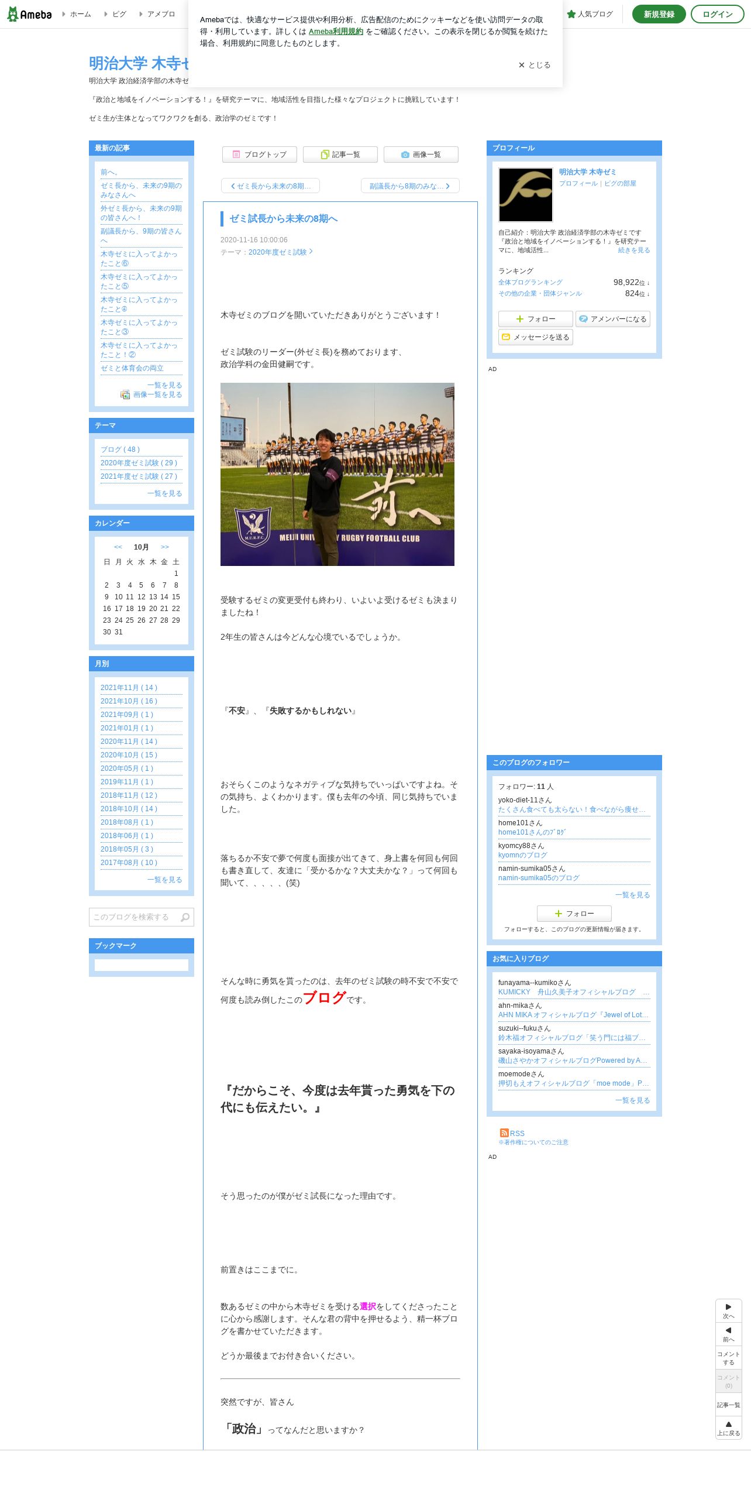Screen dimensions: 751x1503
Task: Open ゼミと体育会の両立 article
Action: (132, 369)
